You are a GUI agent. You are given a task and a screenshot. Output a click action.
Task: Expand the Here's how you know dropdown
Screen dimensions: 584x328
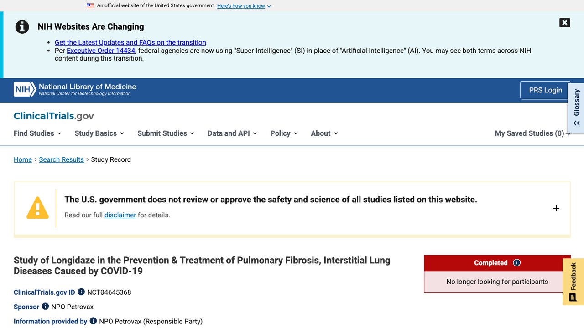[244, 6]
